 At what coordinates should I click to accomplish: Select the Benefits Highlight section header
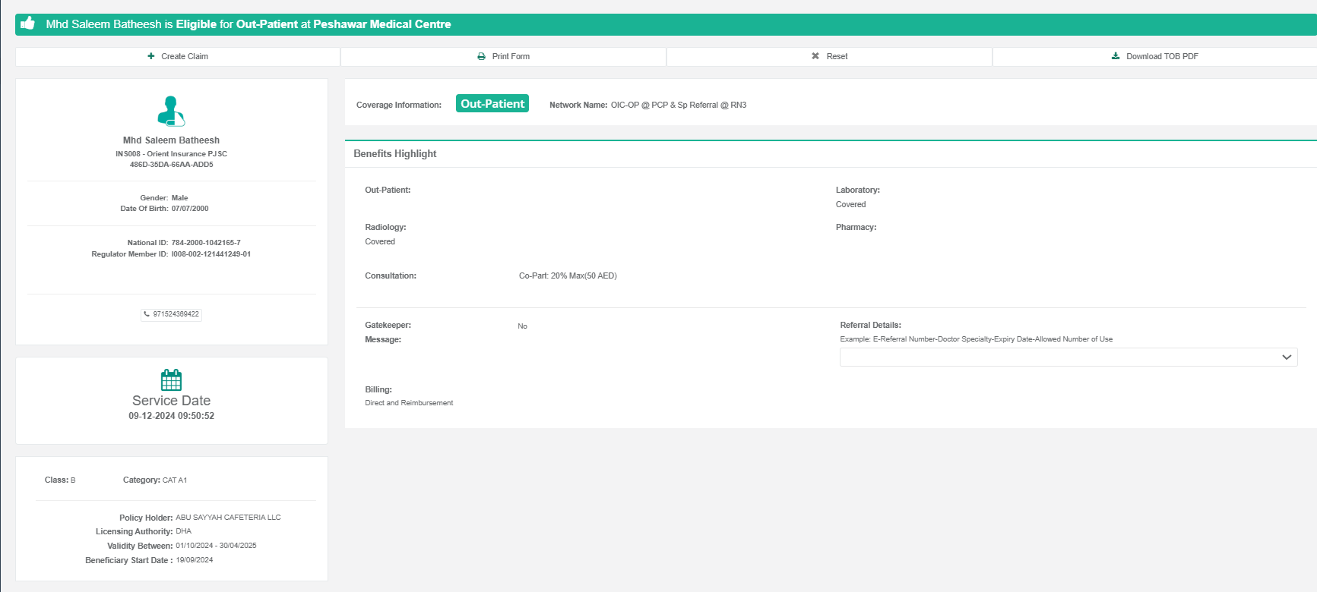point(395,154)
